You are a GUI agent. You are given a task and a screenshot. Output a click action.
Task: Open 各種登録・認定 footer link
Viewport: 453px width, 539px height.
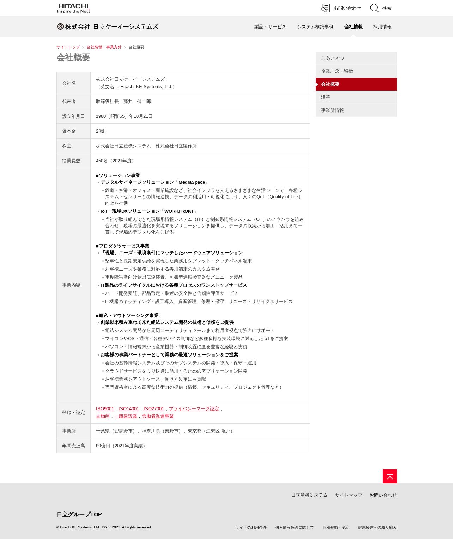(x=336, y=528)
